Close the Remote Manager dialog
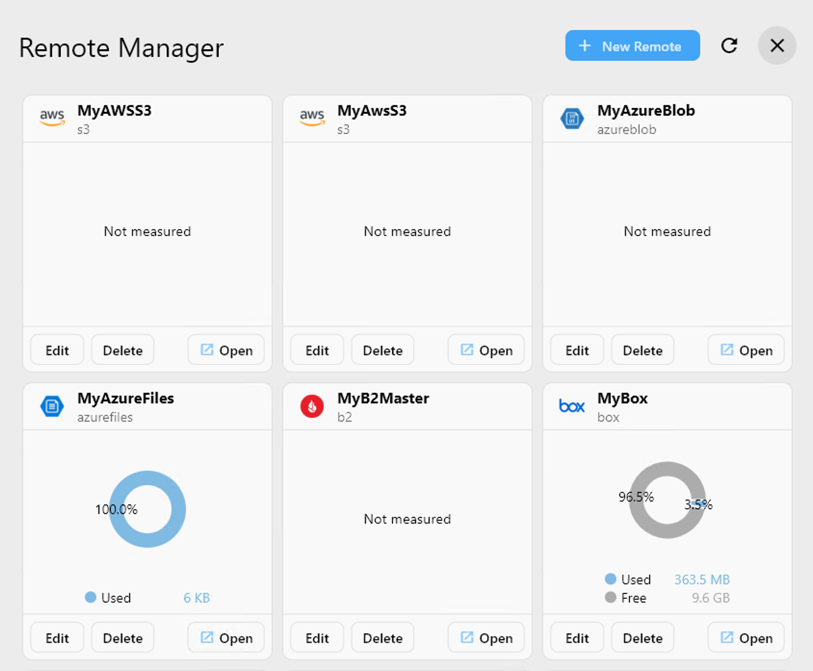The height and width of the screenshot is (671, 813). 776,45
